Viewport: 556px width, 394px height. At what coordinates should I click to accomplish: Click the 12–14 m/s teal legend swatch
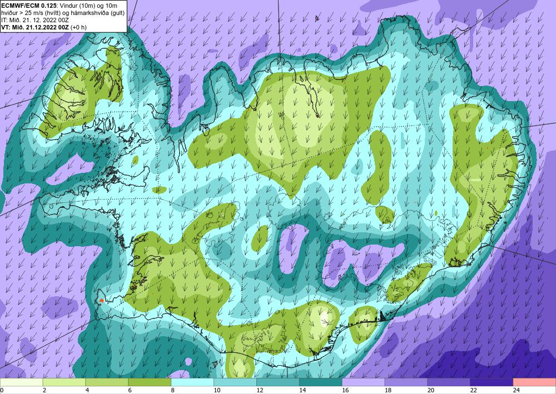click(277, 383)
